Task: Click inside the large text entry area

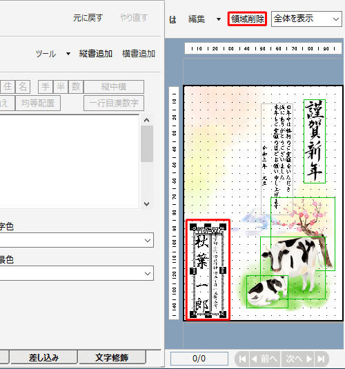Action: point(69,161)
